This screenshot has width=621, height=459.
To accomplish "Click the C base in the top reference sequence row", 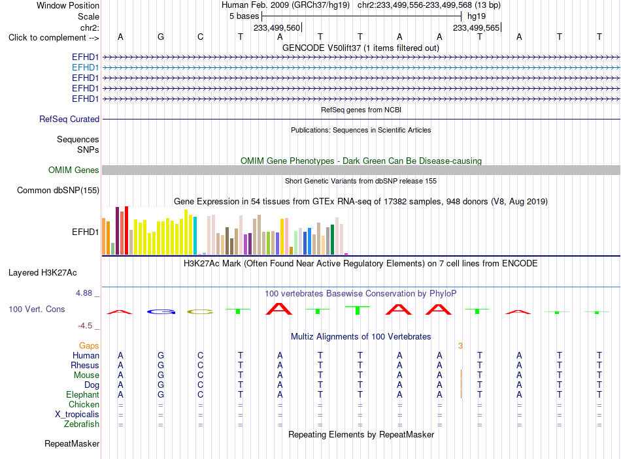I will (x=201, y=37).
